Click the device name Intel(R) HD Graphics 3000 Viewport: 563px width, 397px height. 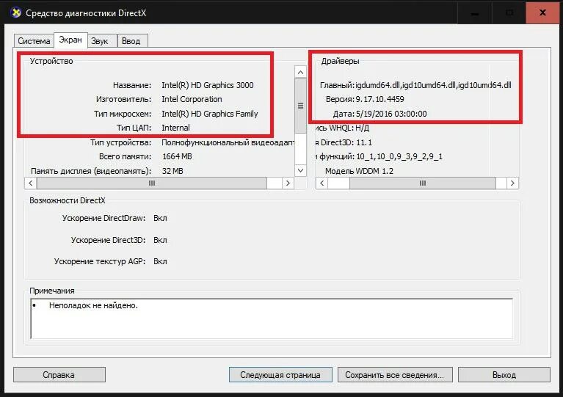pos(208,85)
